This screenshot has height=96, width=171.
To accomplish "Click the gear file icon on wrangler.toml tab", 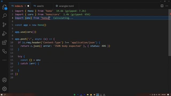I will pos(57,6).
